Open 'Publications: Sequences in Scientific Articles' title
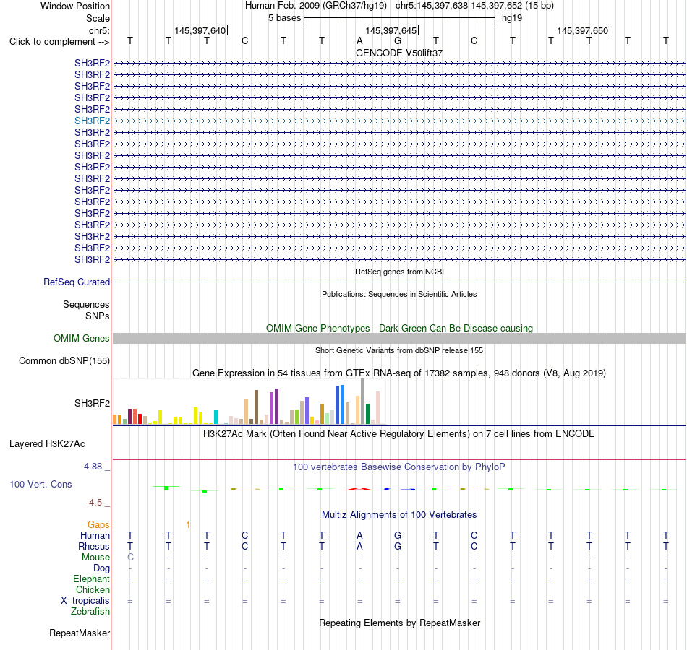Screen dimensions: 687x650 (x=399, y=294)
